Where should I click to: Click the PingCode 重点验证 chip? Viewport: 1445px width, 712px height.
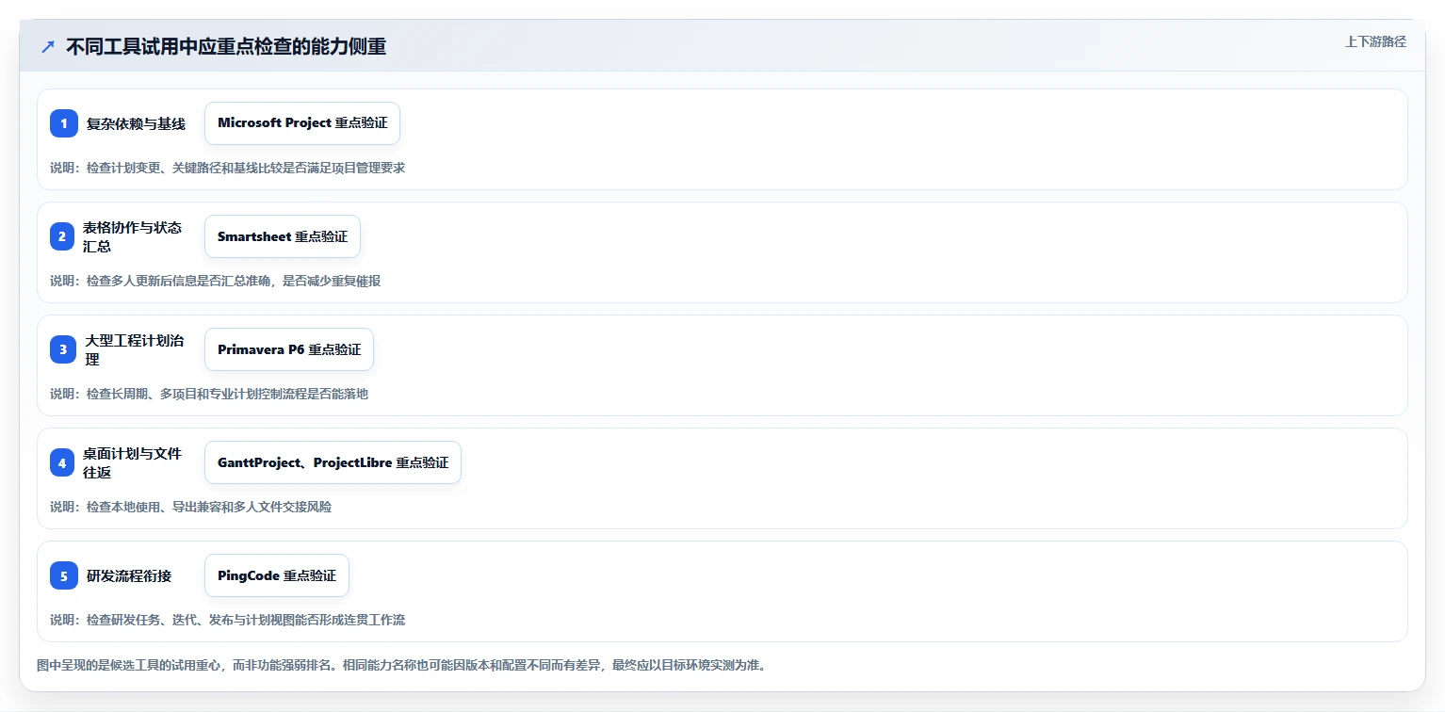pos(277,575)
